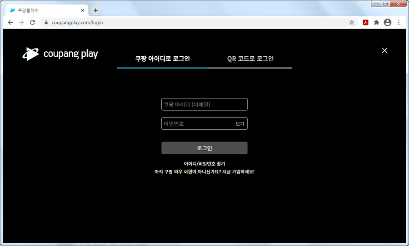Open the Chrome three-dot menu

(399, 22)
